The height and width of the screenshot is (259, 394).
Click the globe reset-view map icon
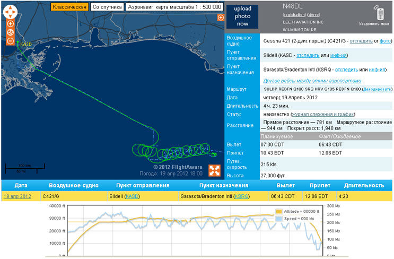pyautogui.click(x=10, y=32)
